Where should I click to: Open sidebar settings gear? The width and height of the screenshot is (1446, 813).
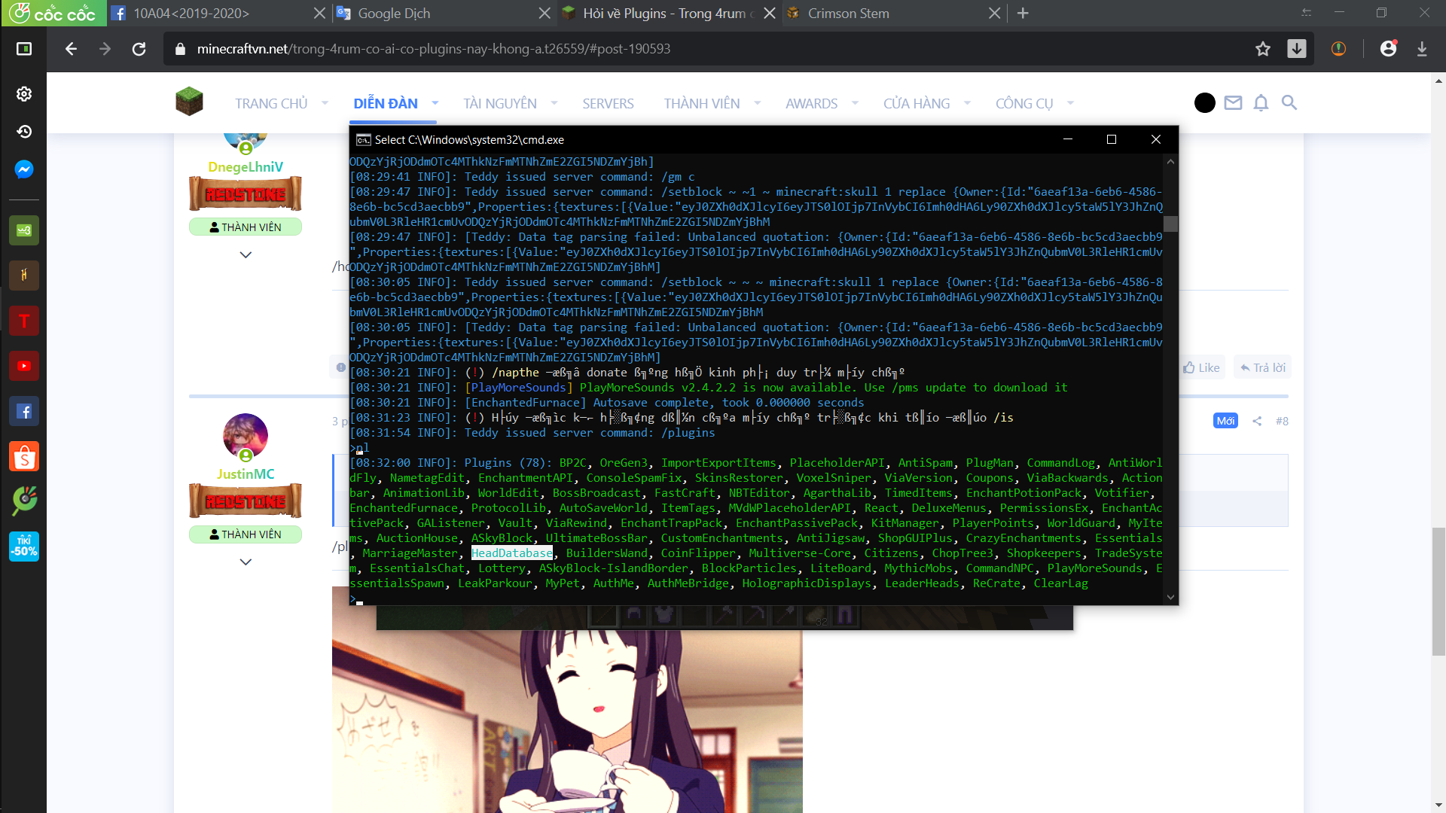point(24,93)
